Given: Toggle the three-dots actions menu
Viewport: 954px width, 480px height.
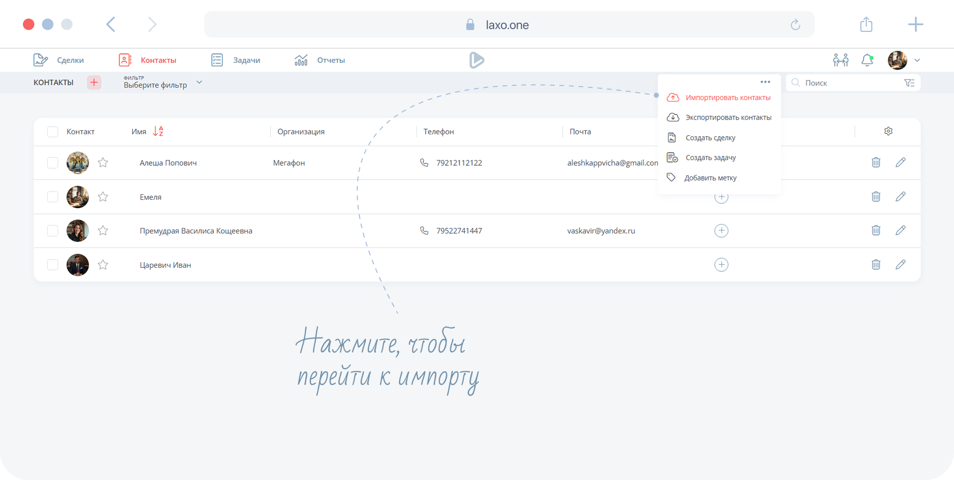Looking at the screenshot, I should coord(765,82).
